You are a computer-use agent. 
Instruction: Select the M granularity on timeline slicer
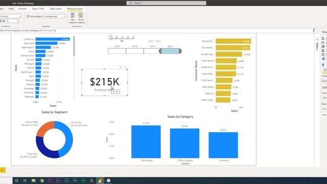point(122,37)
